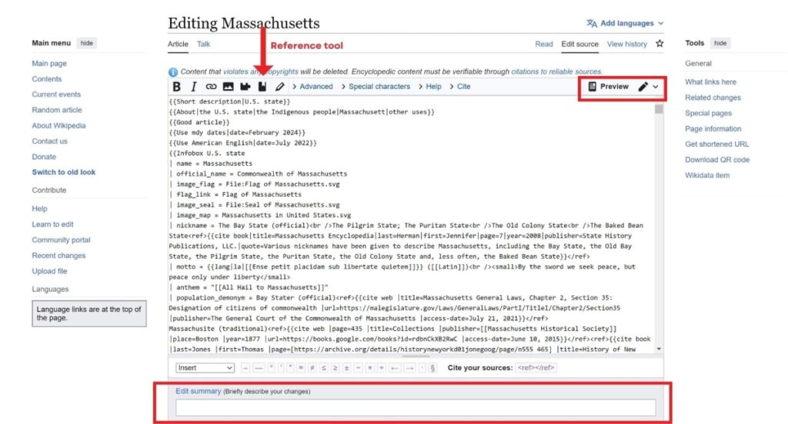Open Recent changes link
This screenshot has width=788, height=424.
click(58, 256)
